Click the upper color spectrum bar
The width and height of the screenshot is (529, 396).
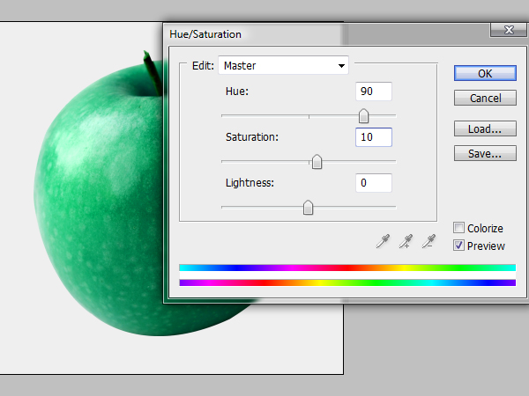coord(347,268)
